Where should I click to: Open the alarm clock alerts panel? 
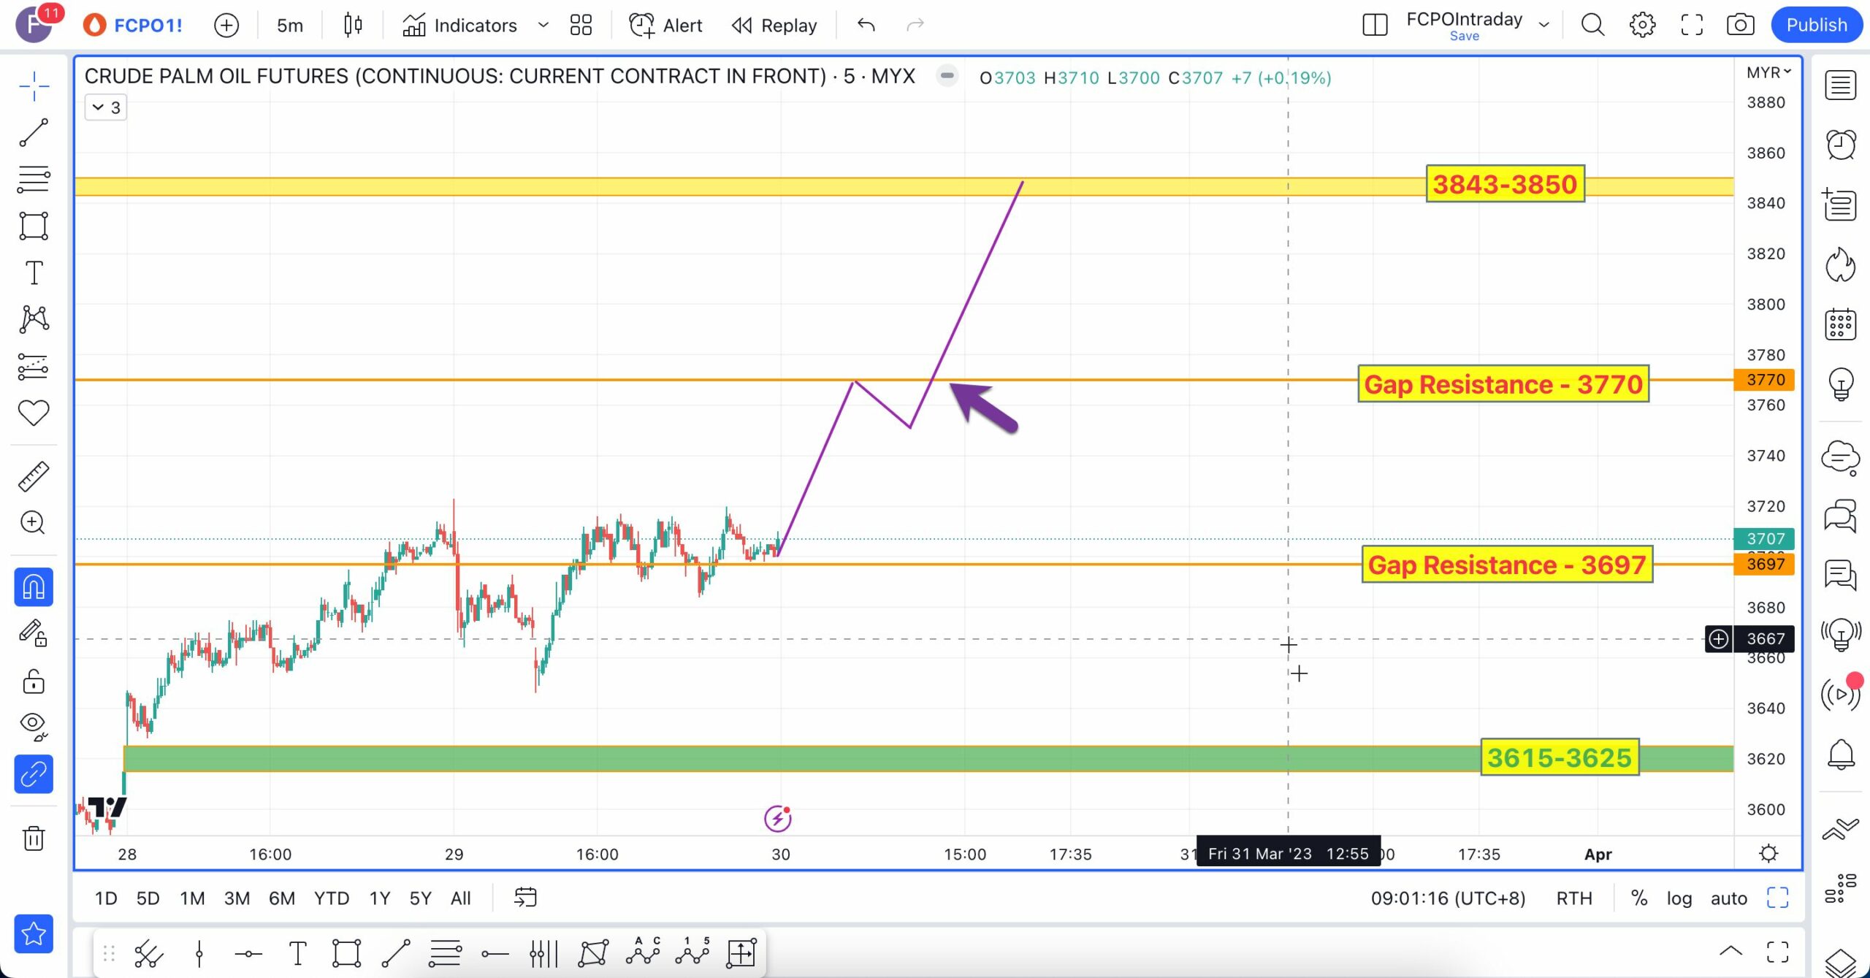pyautogui.click(x=1840, y=145)
